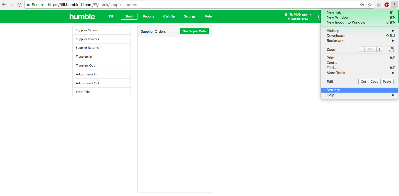Image resolution: width=399 pixels, height=196 pixels.
Task: Click the Cut button in Edit row
Action: [x=363, y=82]
